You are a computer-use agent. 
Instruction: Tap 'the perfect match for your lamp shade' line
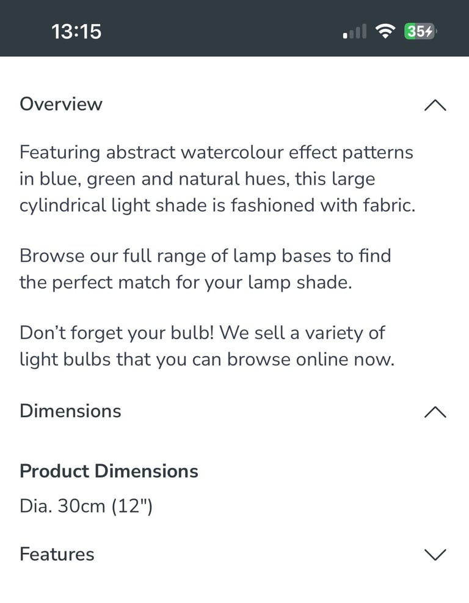pos(186,283)
